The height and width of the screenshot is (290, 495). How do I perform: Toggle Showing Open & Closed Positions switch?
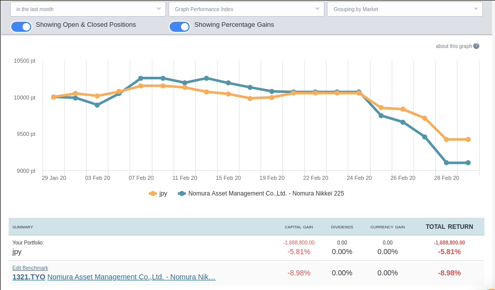point(21,27)
